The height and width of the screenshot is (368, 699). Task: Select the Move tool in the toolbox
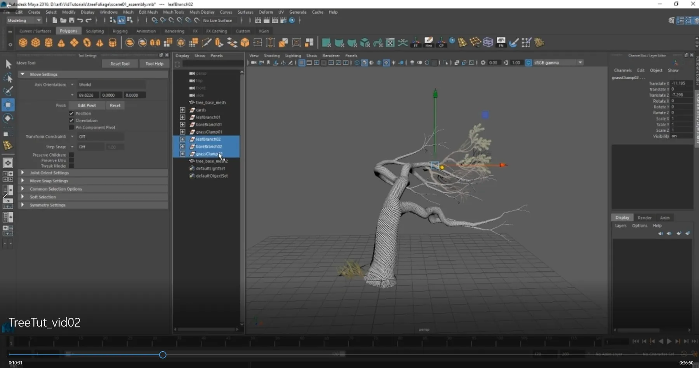tap(8, 105)
